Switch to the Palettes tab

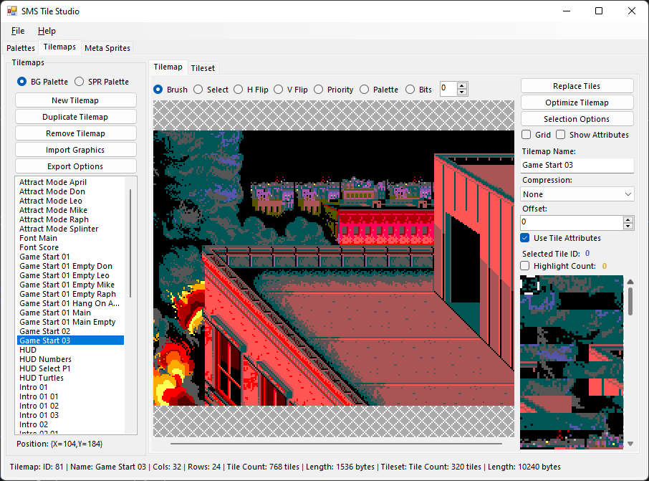[21, 48]
